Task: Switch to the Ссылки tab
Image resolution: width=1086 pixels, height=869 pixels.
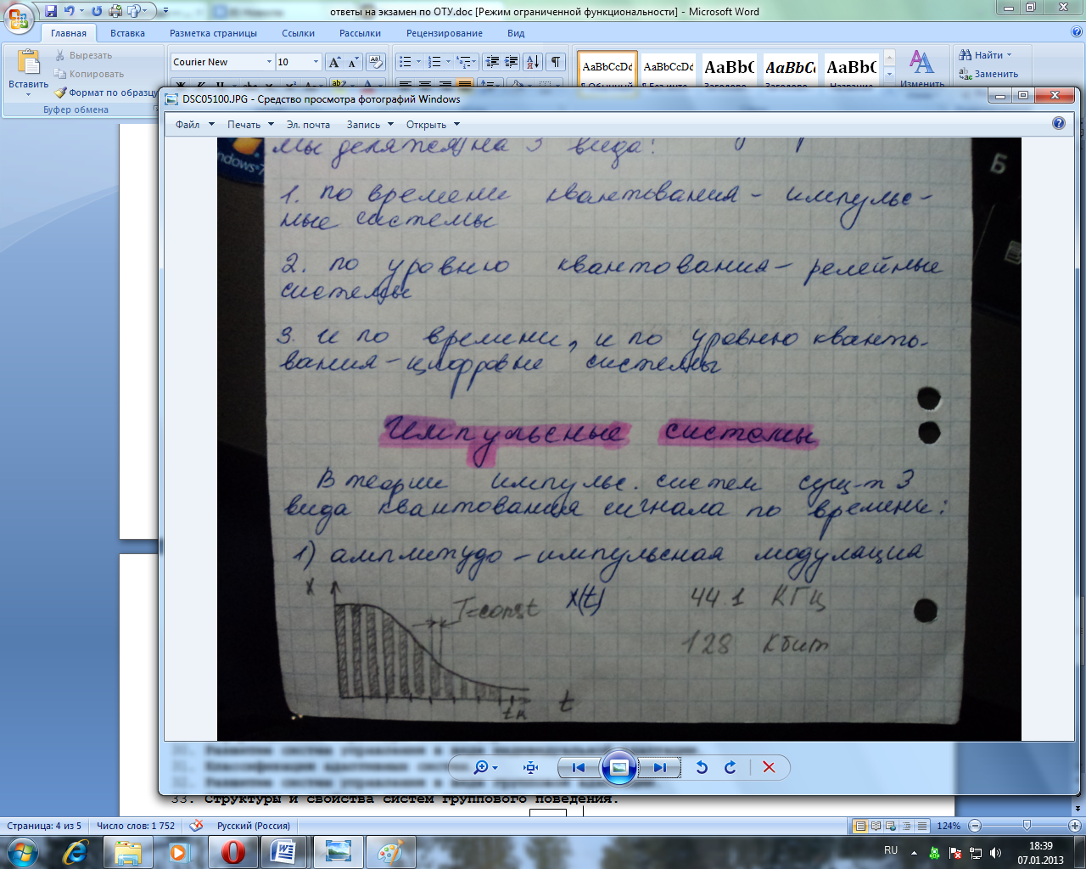Action: 298,33
